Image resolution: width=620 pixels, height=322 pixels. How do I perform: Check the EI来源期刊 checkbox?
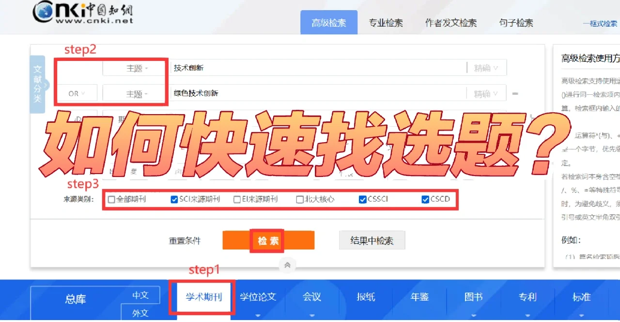click(x=237, y=199)
